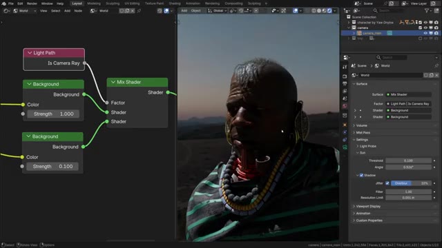Pin the node tree with pin icon
The image size is (442, 248).
click(139, 11)
